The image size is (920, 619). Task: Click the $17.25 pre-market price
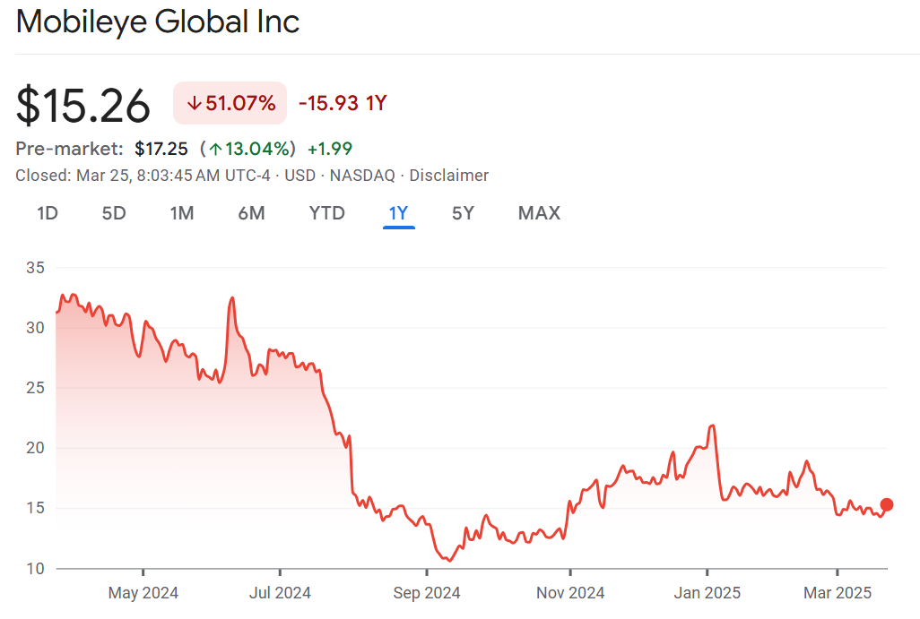[x=161, y=149]
